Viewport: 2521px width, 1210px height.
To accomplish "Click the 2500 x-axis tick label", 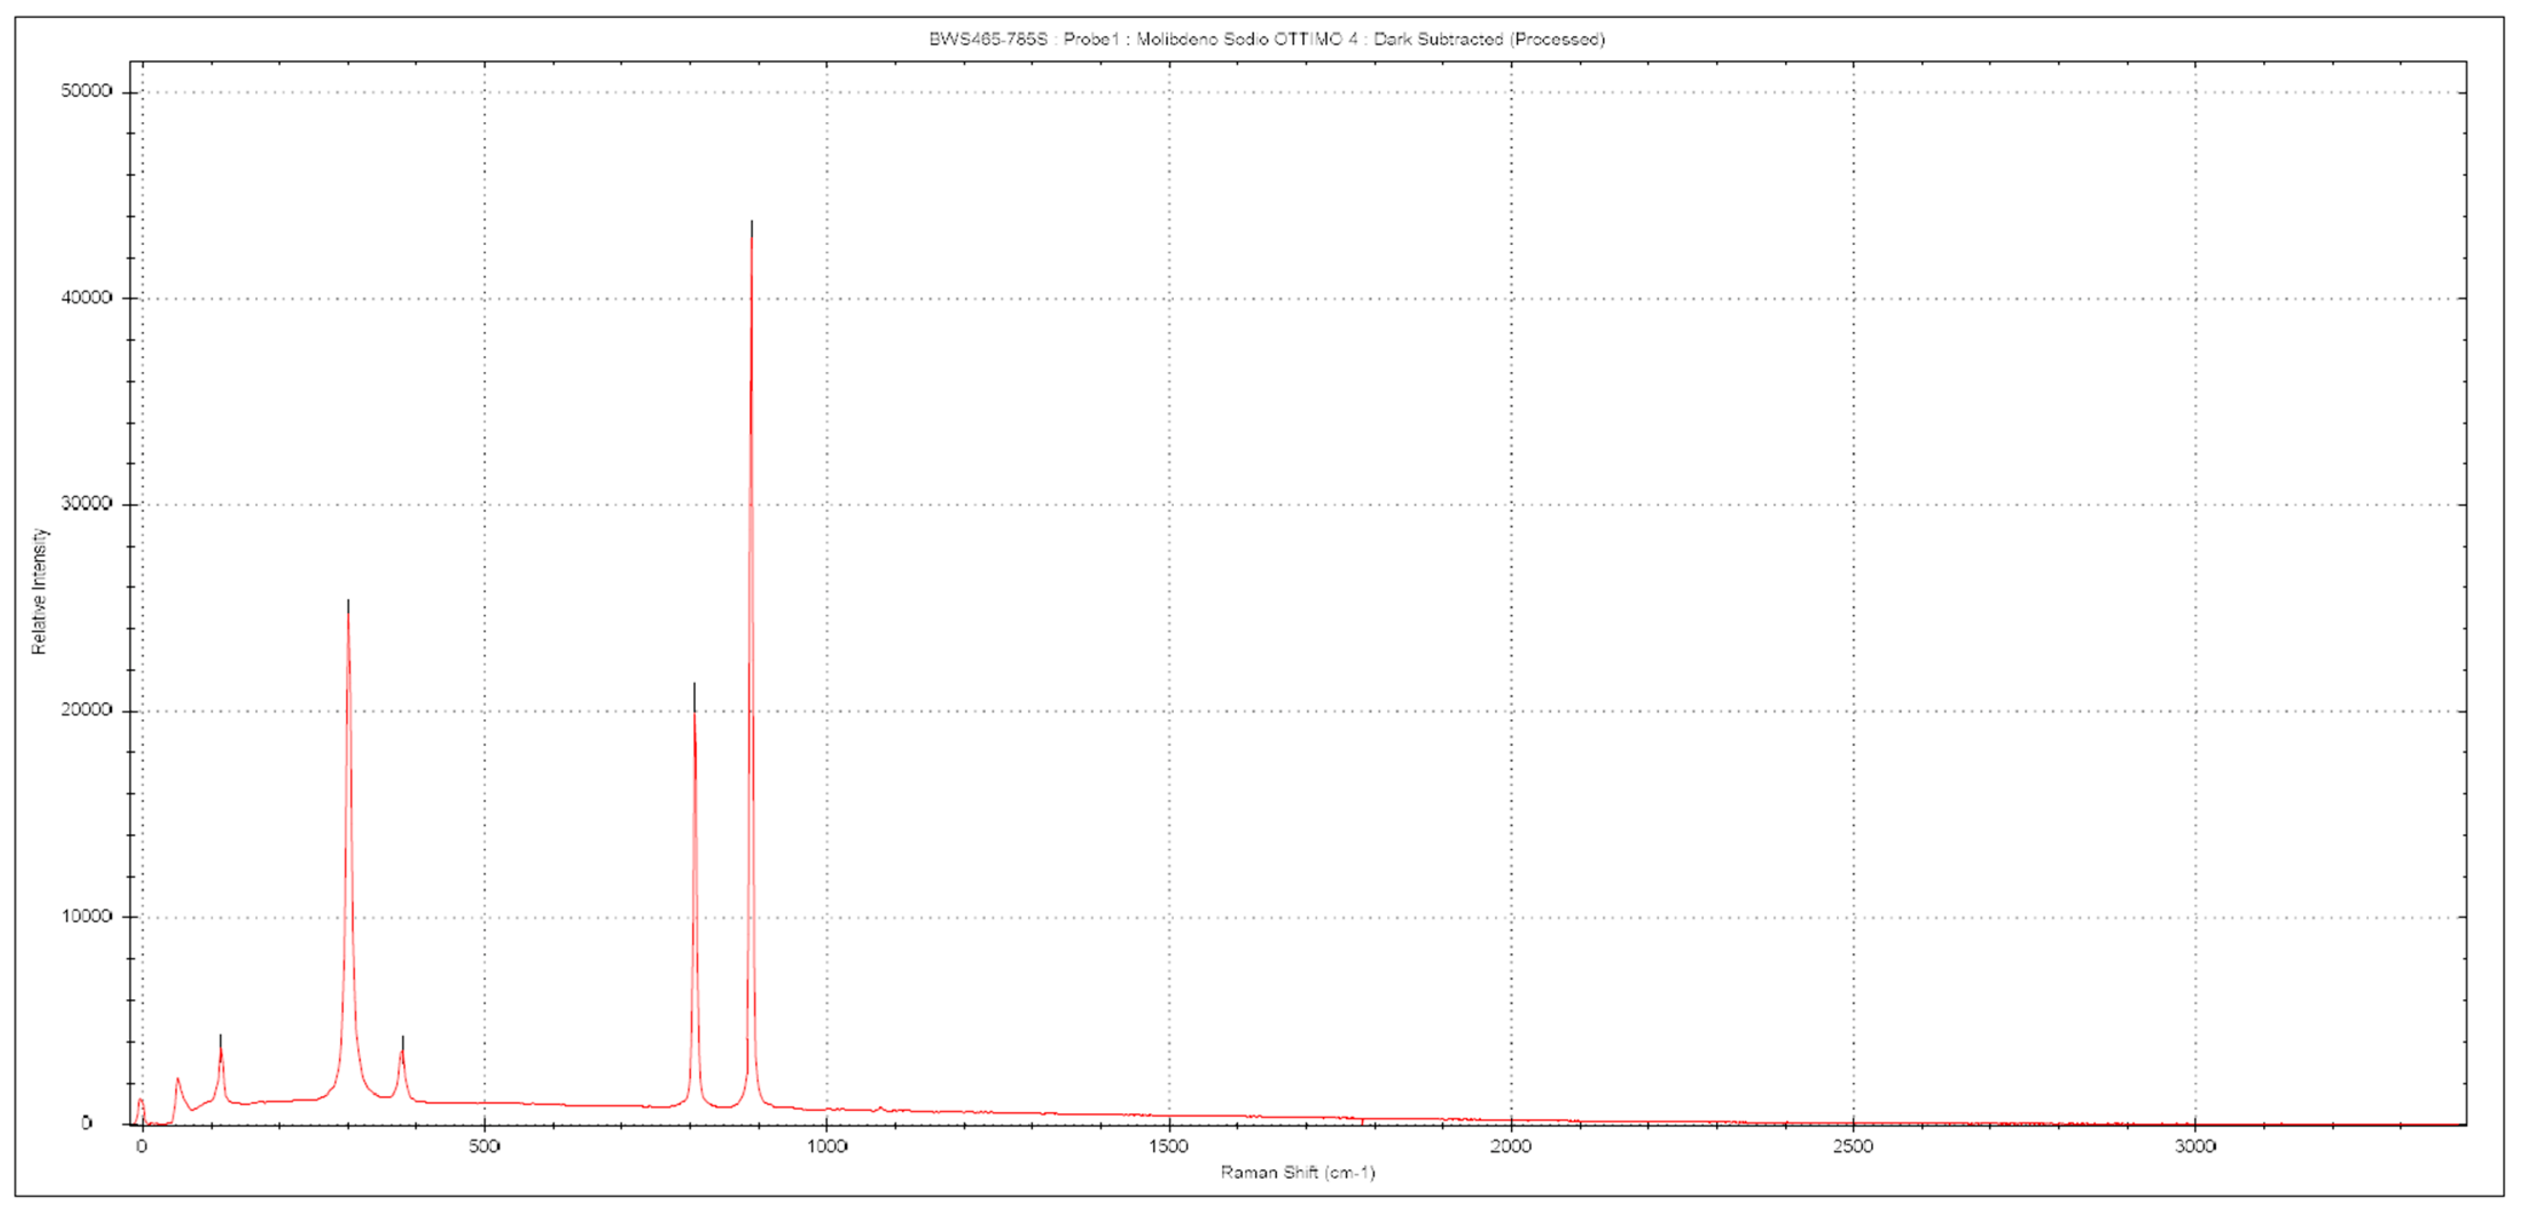I will click(1853, 1146).
